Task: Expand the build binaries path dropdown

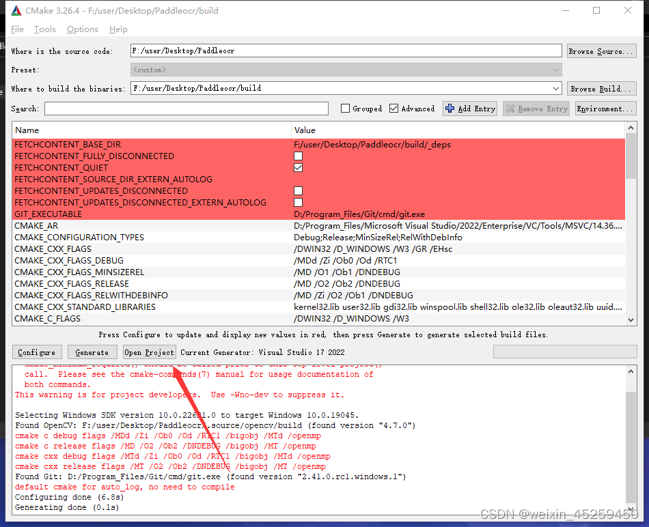Action: (x=556, y=88)
